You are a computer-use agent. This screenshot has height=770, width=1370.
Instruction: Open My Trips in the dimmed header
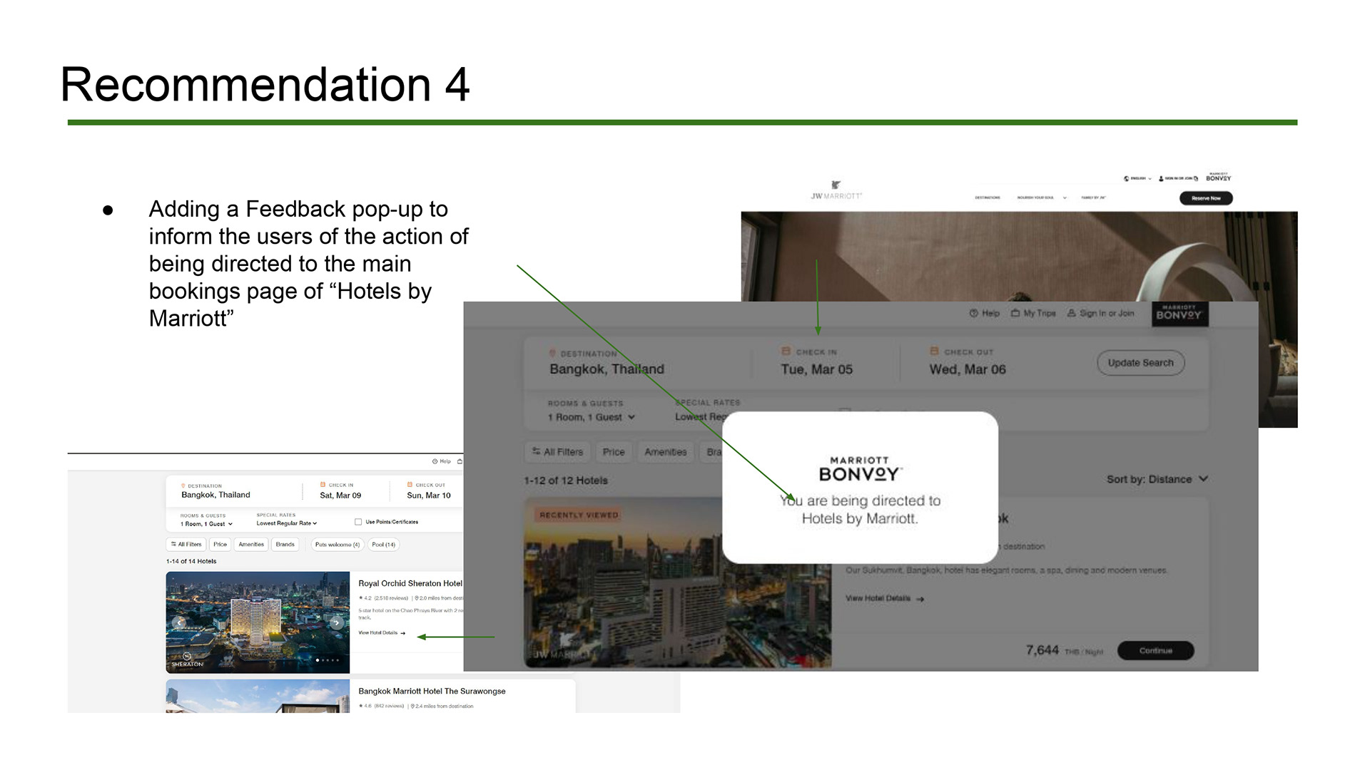[1033, 313]
